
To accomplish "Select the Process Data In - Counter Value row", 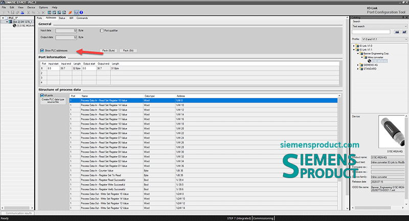I will click(x=203, y=171).
